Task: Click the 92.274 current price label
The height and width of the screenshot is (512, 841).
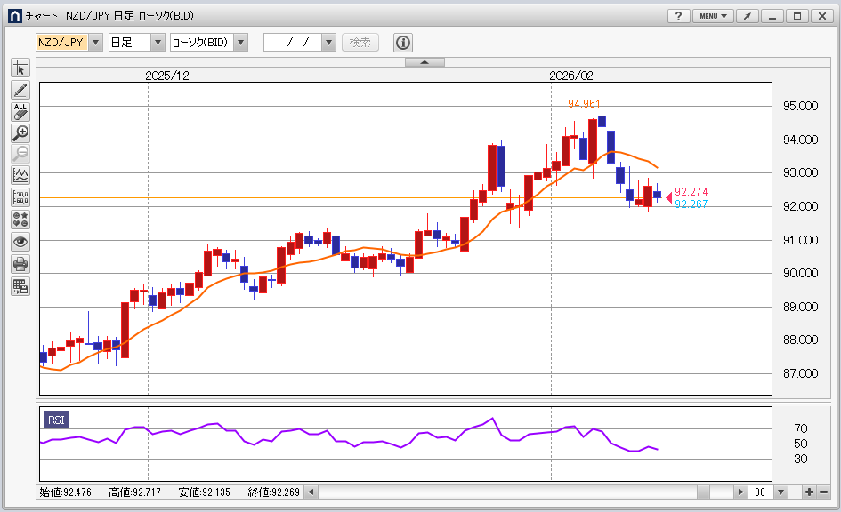Action: (x=691, y=192)
